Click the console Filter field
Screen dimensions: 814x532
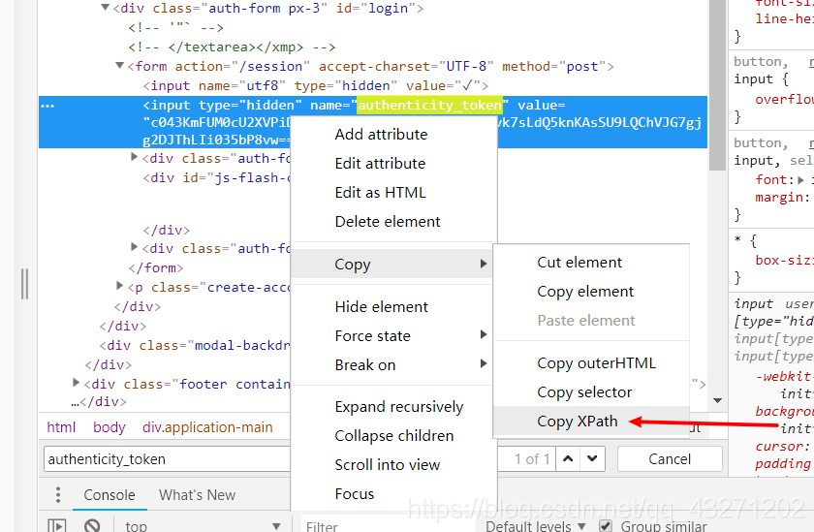click(x=390, y=526)
